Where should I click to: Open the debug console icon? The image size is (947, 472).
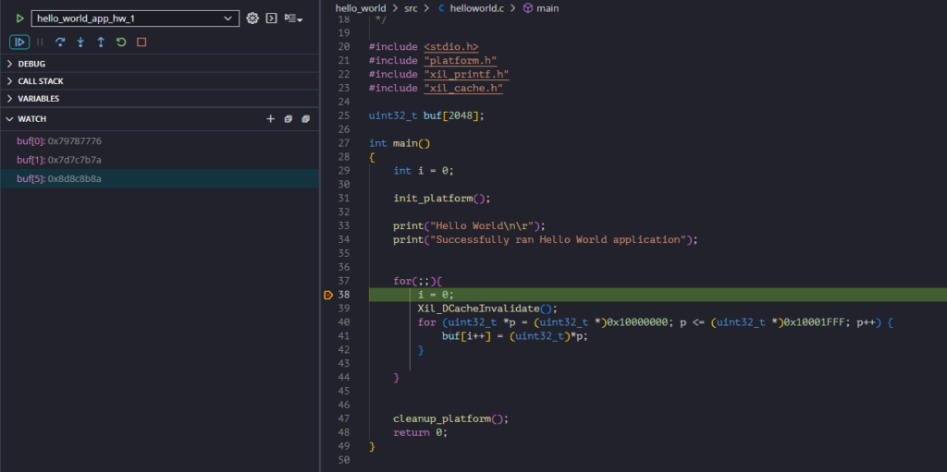(x=272, y=18)
